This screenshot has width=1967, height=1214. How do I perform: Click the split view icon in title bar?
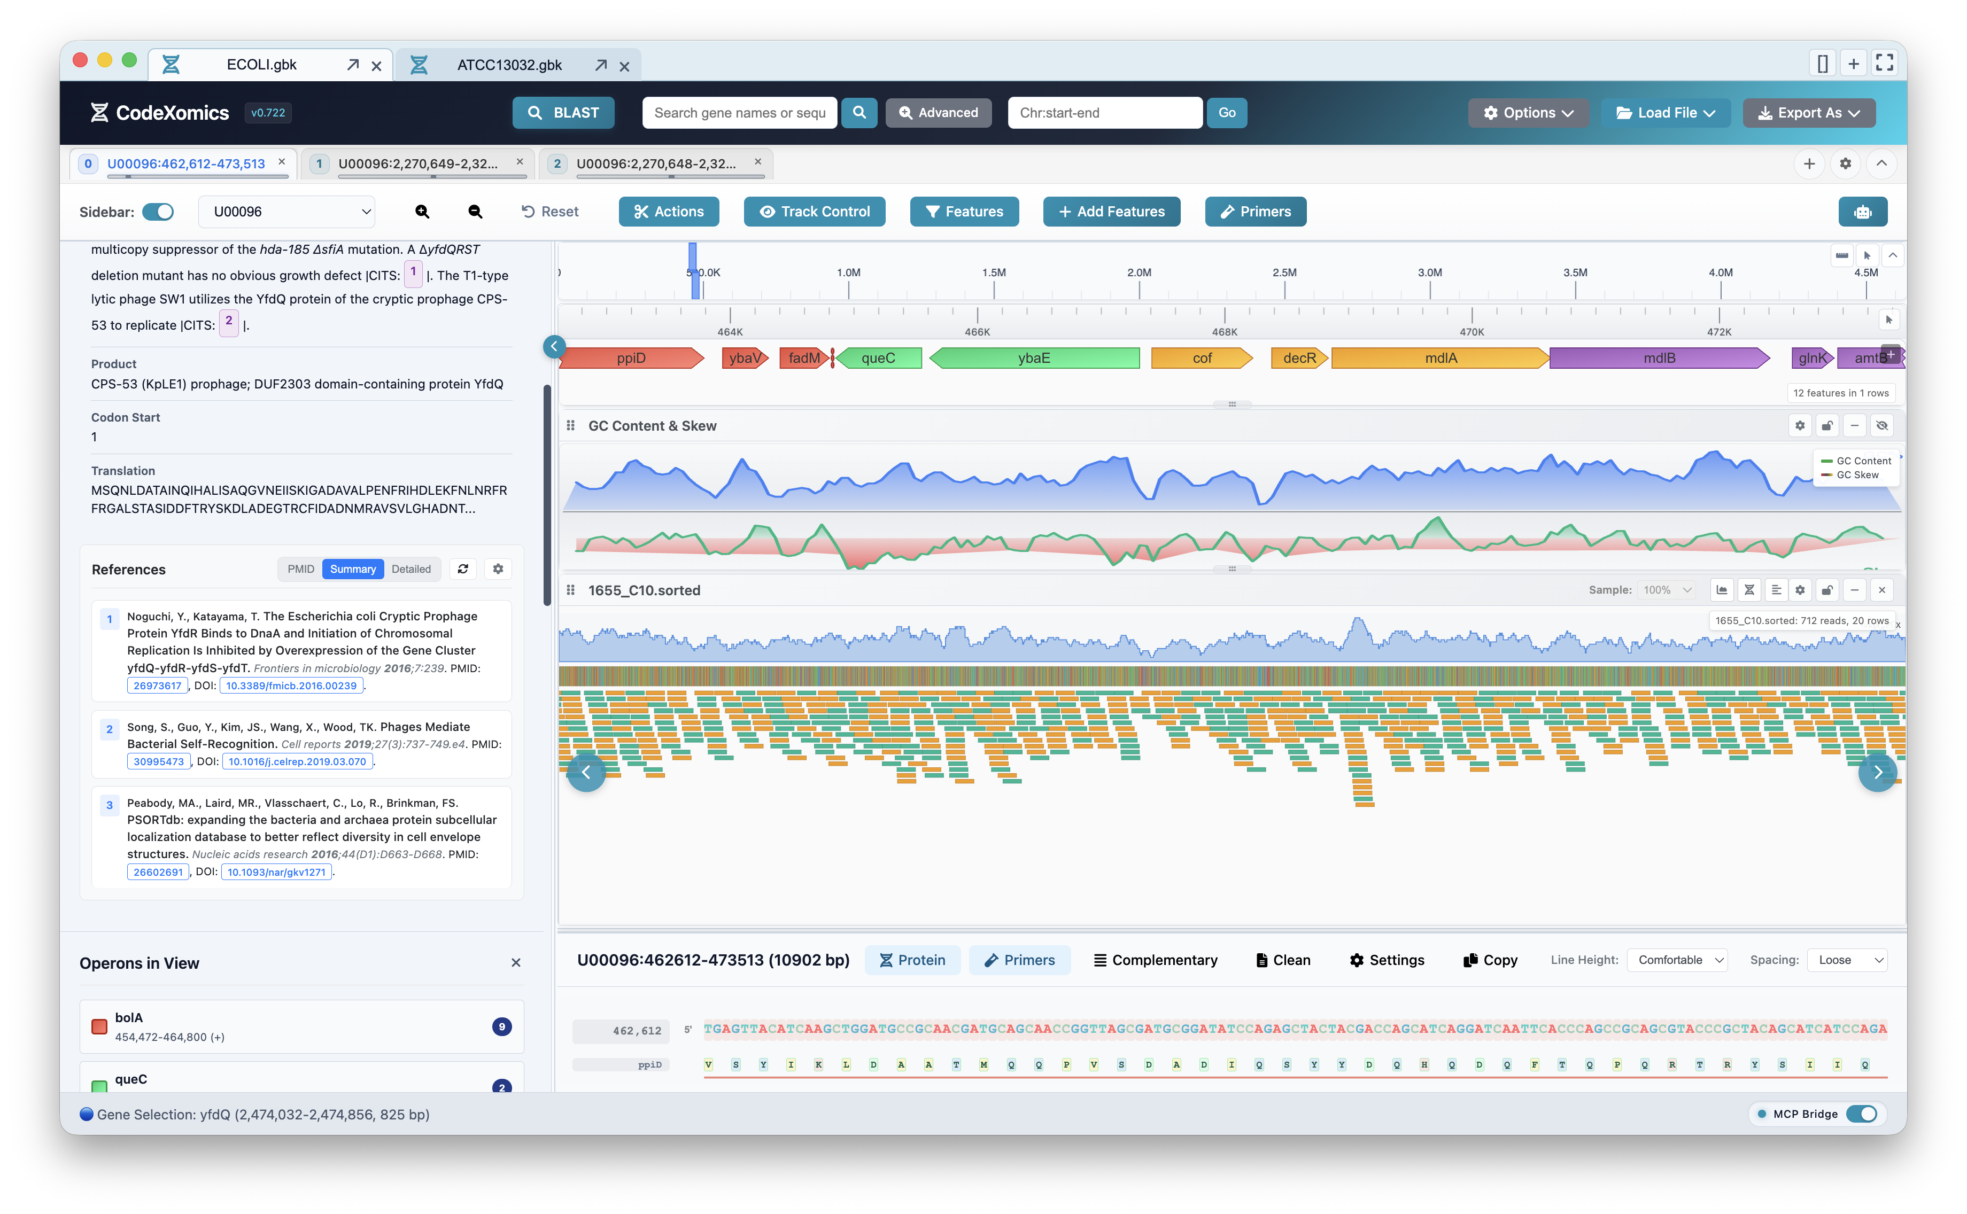pyautogui.click(x=1823, y=64)
